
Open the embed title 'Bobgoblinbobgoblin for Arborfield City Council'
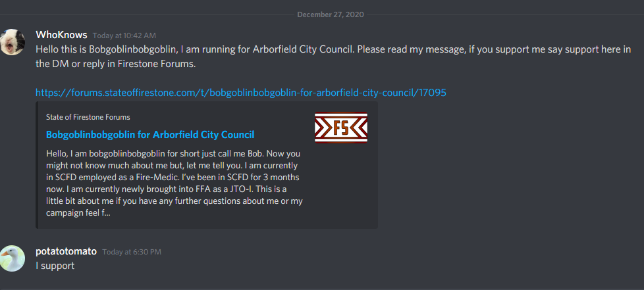[x=150, y=135]
